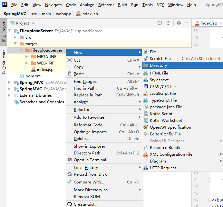This screenshot has width=223, height=207.
Task: Select Directory in New submenu
Action: click(158, 65)
